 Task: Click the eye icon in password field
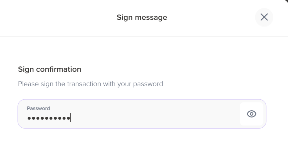pos(251,114)
